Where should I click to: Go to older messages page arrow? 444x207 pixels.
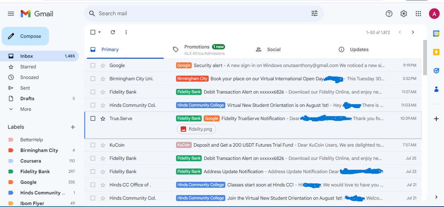click(x=413, y=32)
